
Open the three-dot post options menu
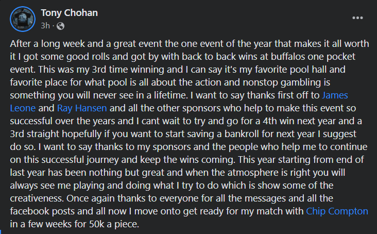coord(357,18)
